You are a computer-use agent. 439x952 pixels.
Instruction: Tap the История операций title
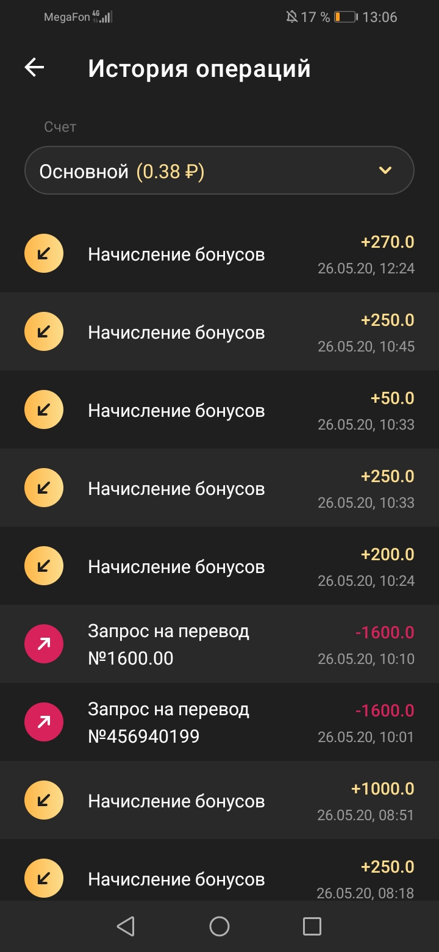[199, 69]
